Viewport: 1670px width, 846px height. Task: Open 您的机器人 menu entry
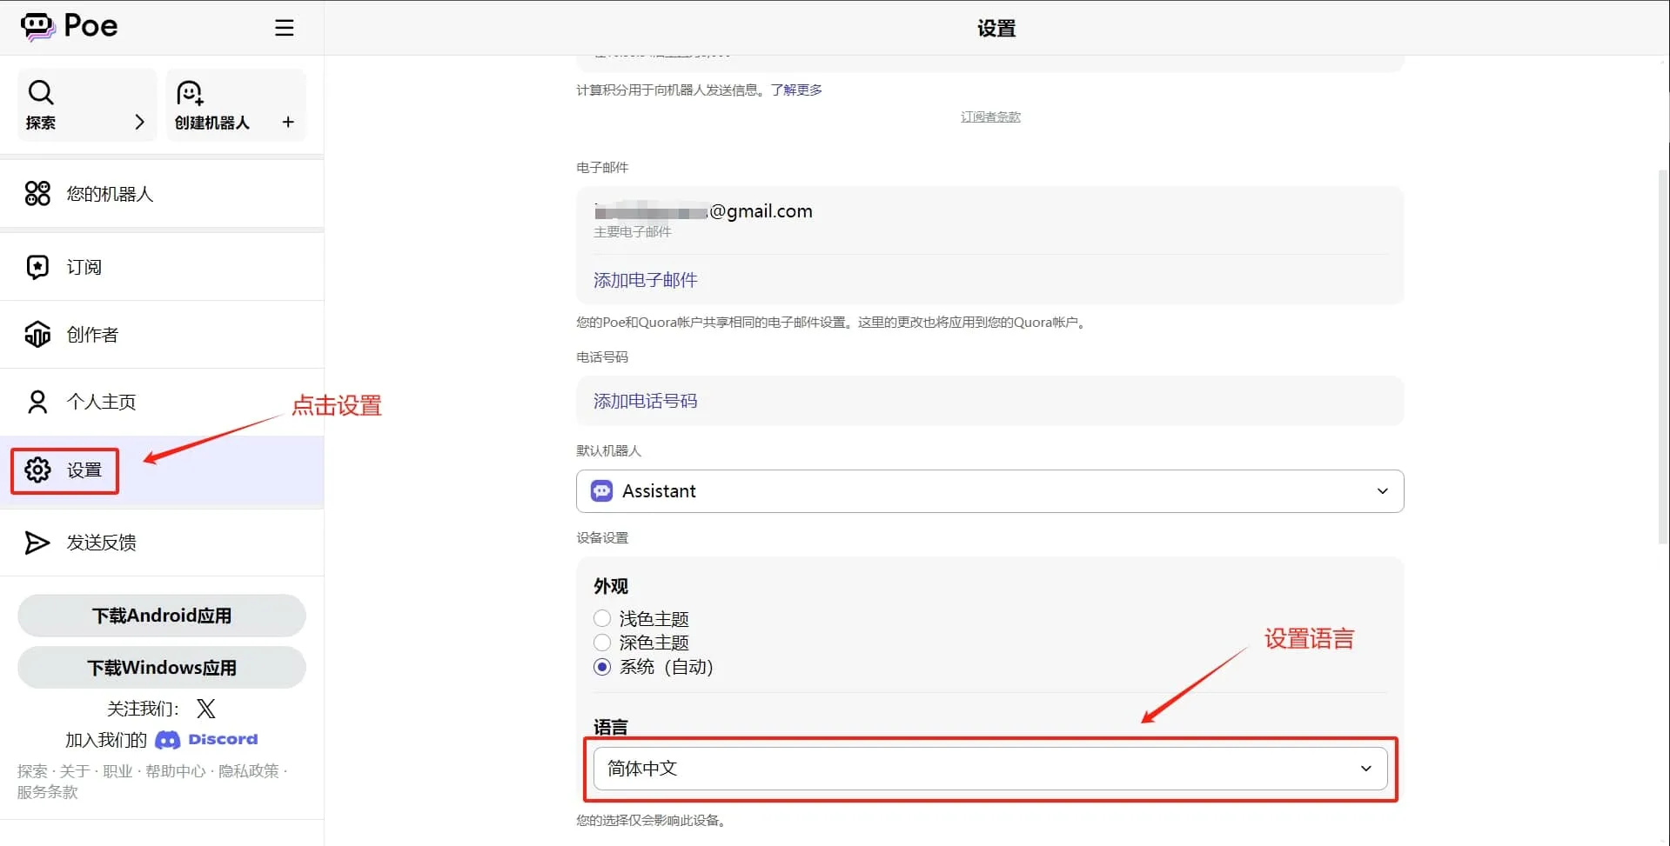pos(162,193)
